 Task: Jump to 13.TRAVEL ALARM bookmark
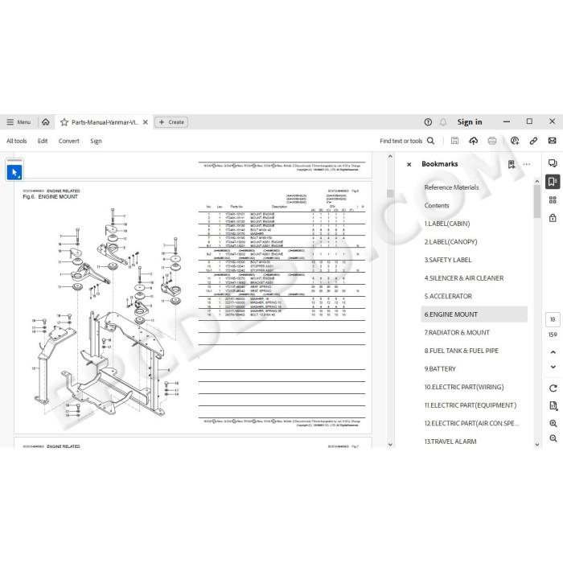pos(450,442)
